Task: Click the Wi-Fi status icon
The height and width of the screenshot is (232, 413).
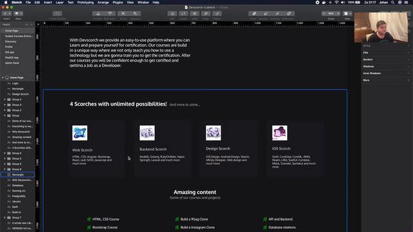Action: click(337, 3)
